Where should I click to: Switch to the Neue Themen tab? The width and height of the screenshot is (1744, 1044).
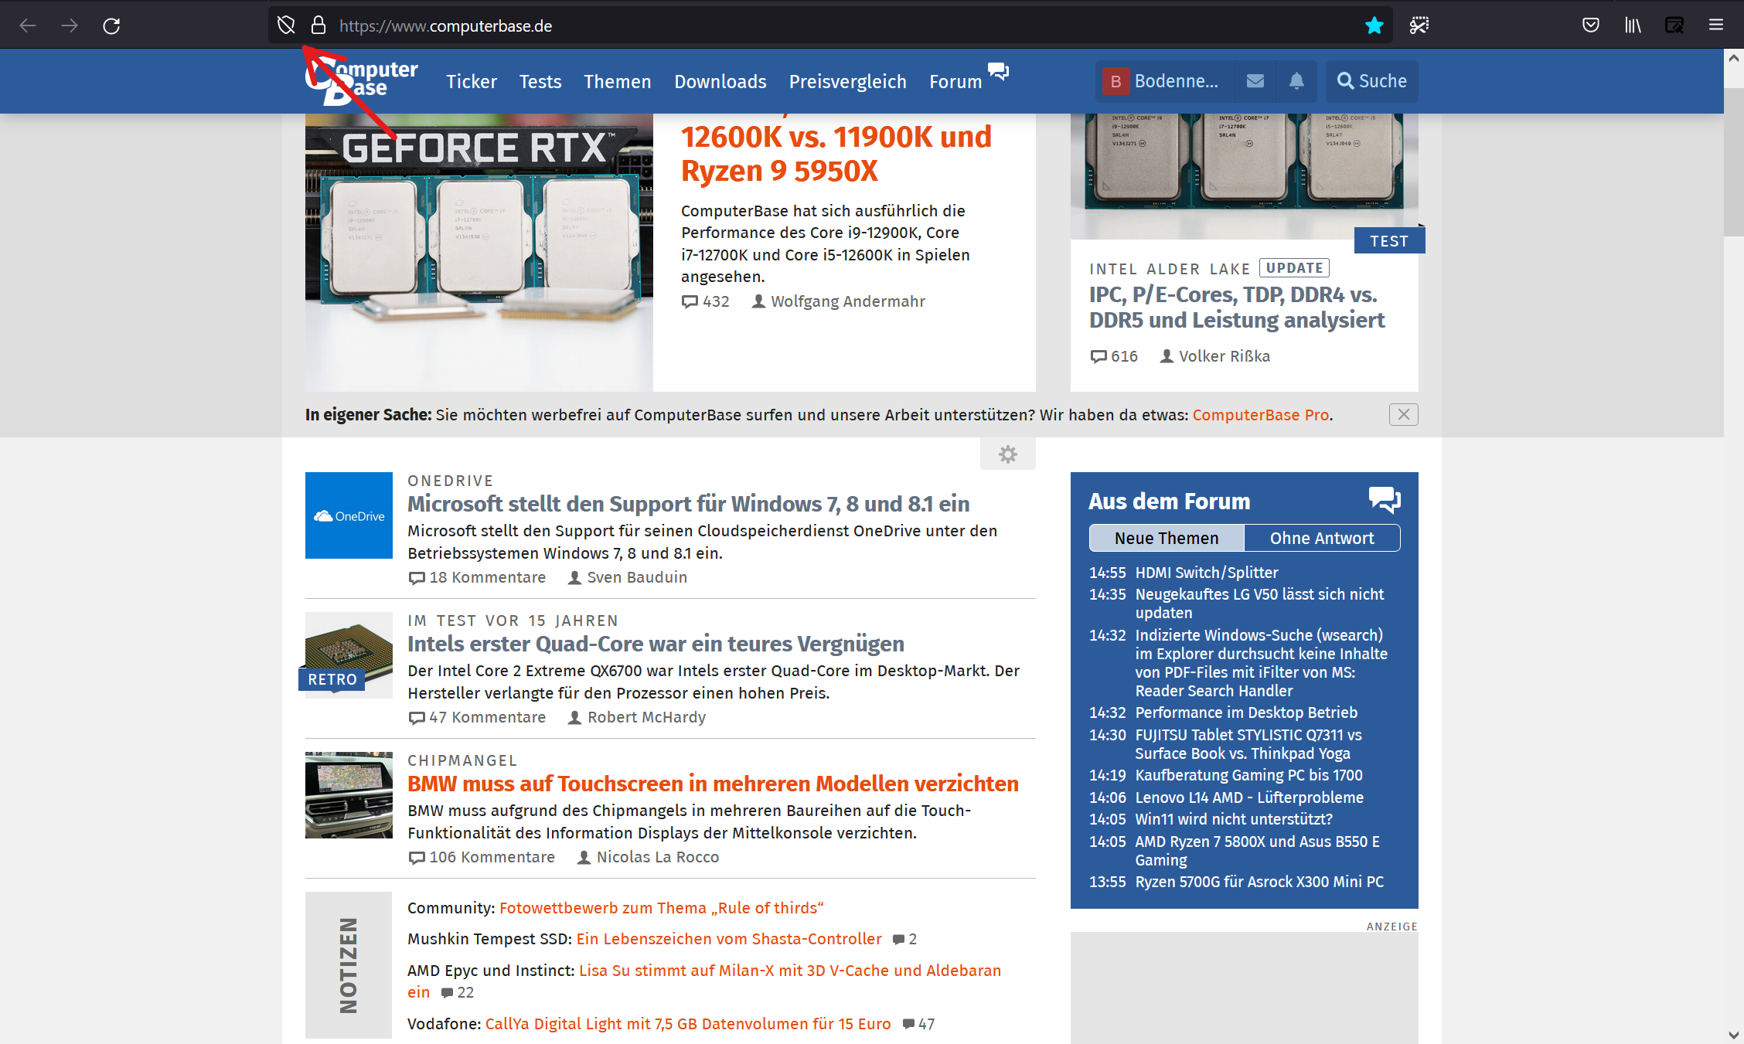[1166, 538]
